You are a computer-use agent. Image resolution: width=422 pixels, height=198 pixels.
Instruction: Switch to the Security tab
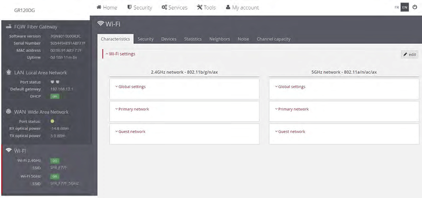pyautogui.click(x=145, y=39)
